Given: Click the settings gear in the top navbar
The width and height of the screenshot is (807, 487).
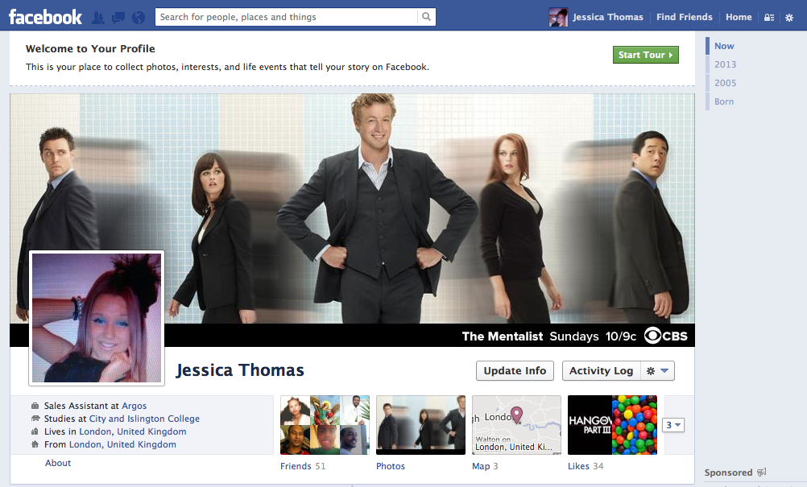Looking at the screenshot, I should point(789,16).
